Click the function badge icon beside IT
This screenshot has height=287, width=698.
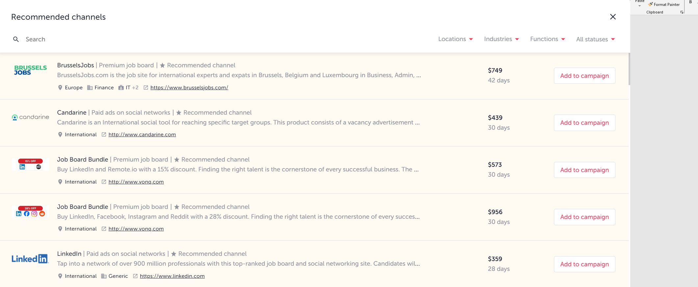[x=121, y=88]
